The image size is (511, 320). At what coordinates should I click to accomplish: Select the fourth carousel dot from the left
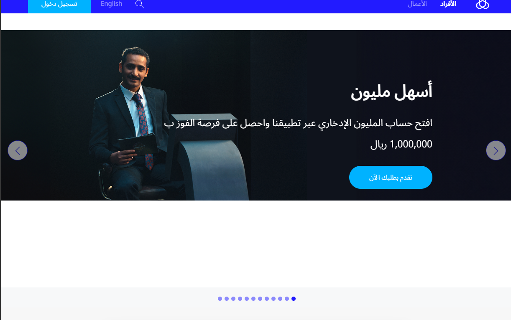click(x=240, y=299)
